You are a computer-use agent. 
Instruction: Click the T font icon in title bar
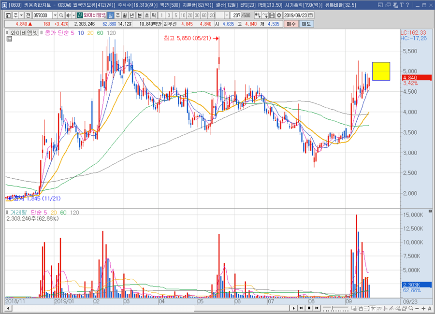click(402, 5)
